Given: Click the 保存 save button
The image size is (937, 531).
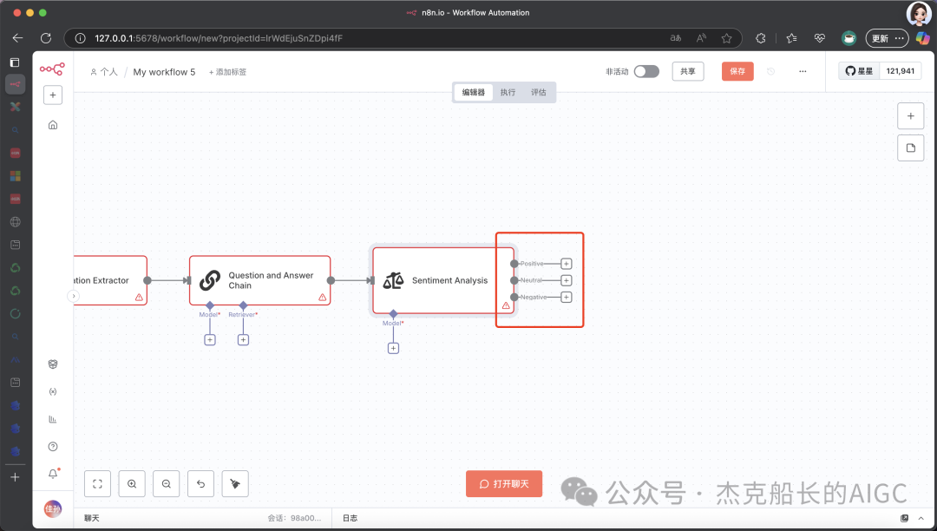Looking at the screenshot, I should (x=737, y=71).
